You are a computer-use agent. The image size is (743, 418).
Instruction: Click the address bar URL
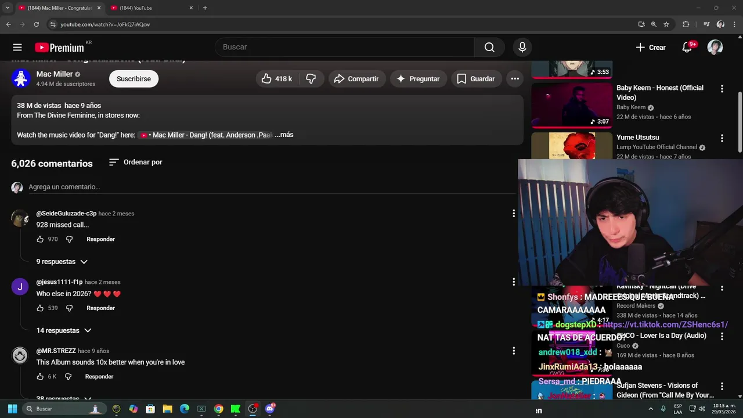(105, 24)
